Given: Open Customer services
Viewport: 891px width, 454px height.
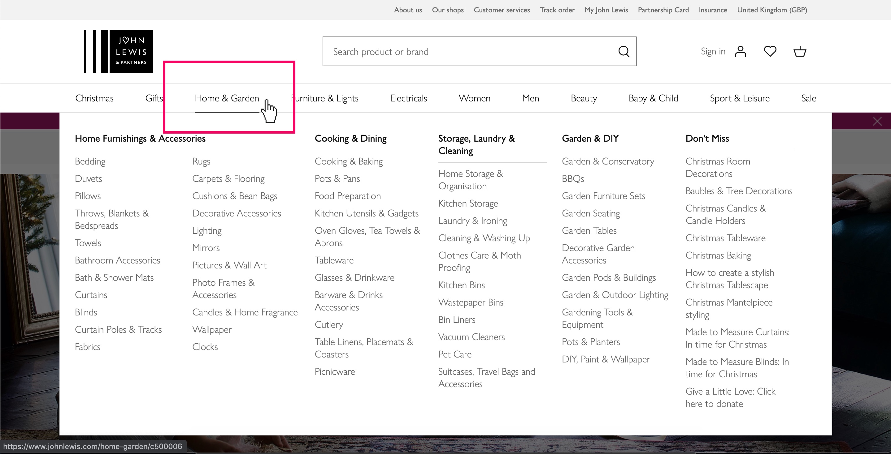Looking at the screenshot, I should tap(502, 10).
